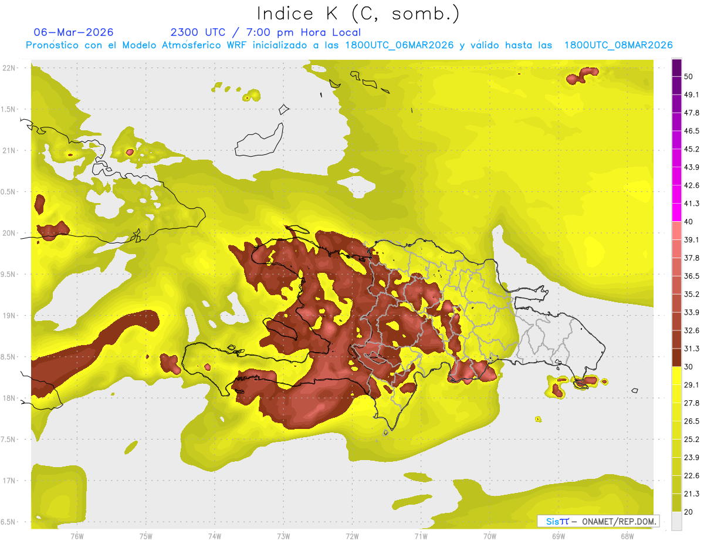This screenshot has height=544, width=704.
Task: Click the bright magenta swatch between 40 and 41.3
Action: [x=676, y=212]
